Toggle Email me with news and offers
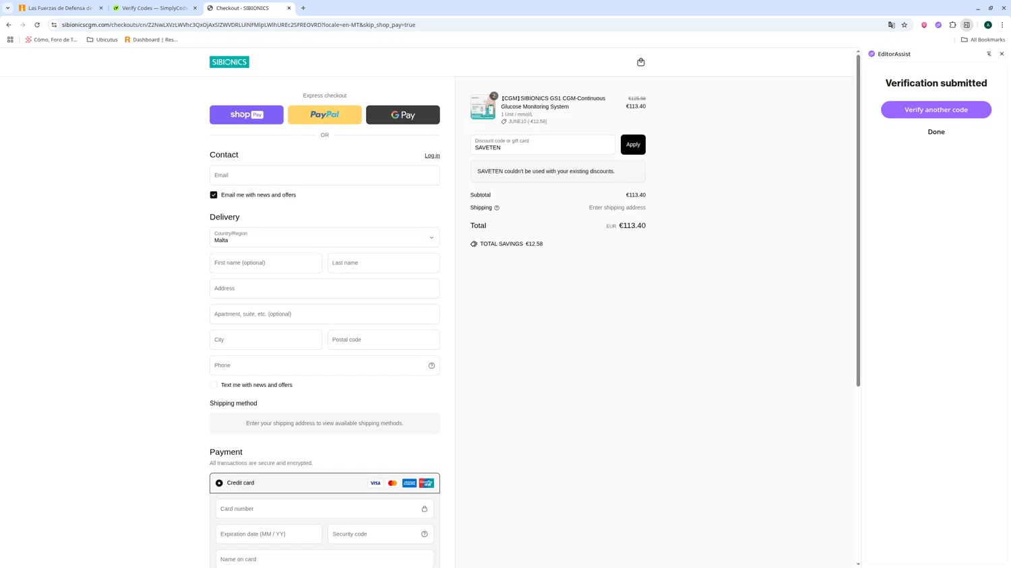The image size is (1011, 568). click(214, 195)
